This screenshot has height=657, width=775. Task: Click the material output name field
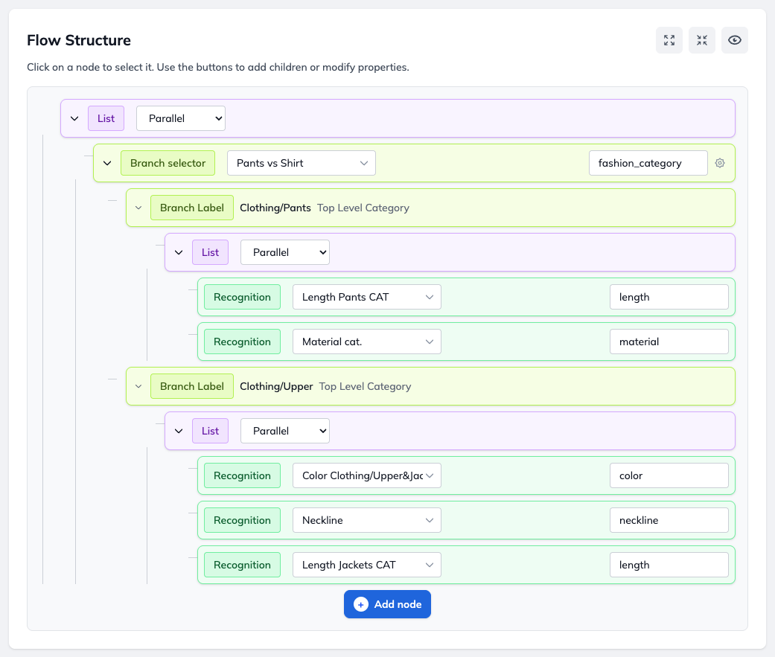pos(668,342)
